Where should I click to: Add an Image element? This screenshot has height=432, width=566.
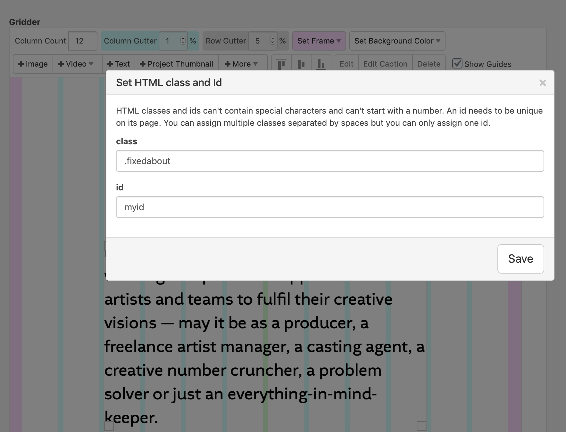[x=33, y=64]
